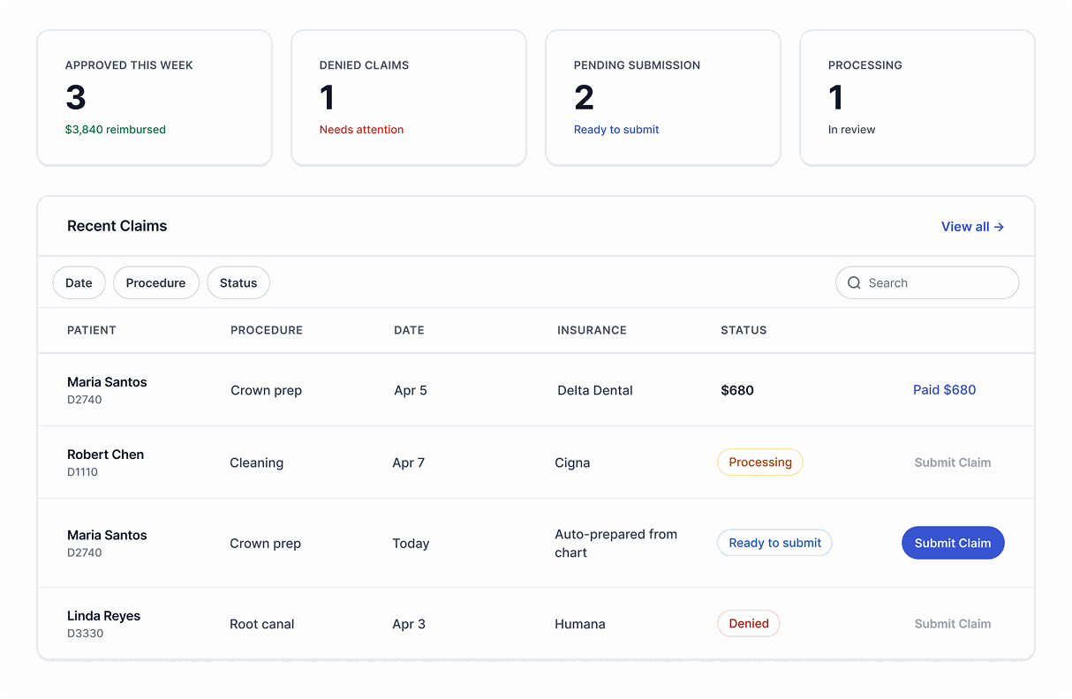Screen dimensions: 1072x699
Task: Click the Ready to submit badge
Action: click(x=775, y=543)
